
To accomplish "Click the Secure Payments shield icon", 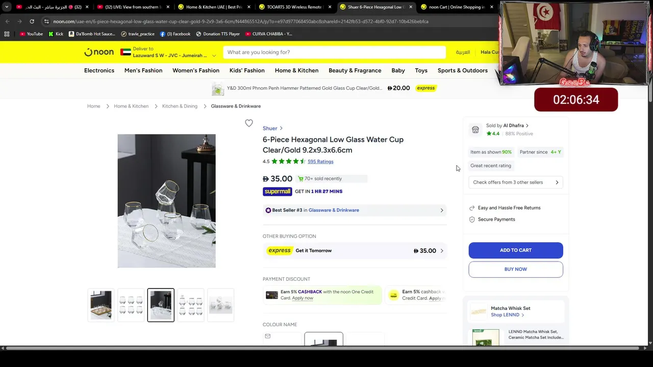I will pyautogui.click(x=472, y=219).
